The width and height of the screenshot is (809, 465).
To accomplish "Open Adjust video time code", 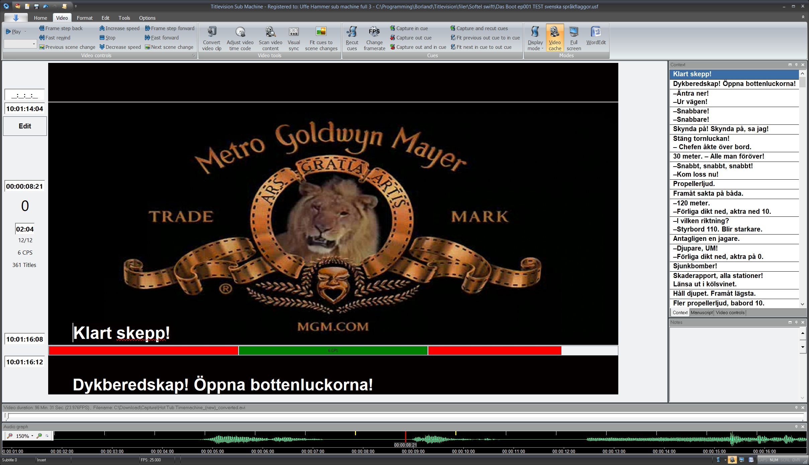I will 240,38.
